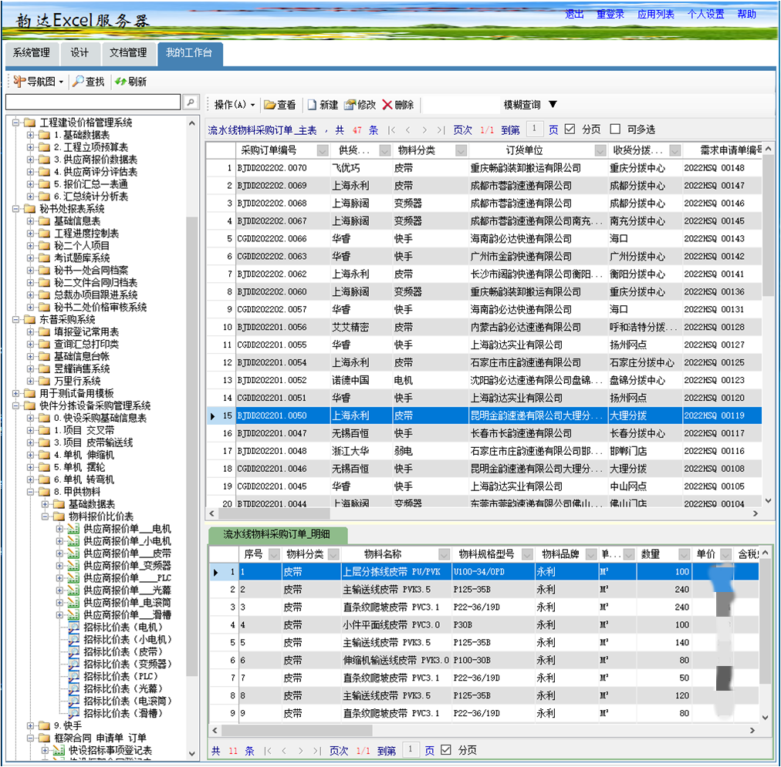781x767 pixels.
Task: Click the 查找 magnifier toolbar icon
Action: coord(78,81)
